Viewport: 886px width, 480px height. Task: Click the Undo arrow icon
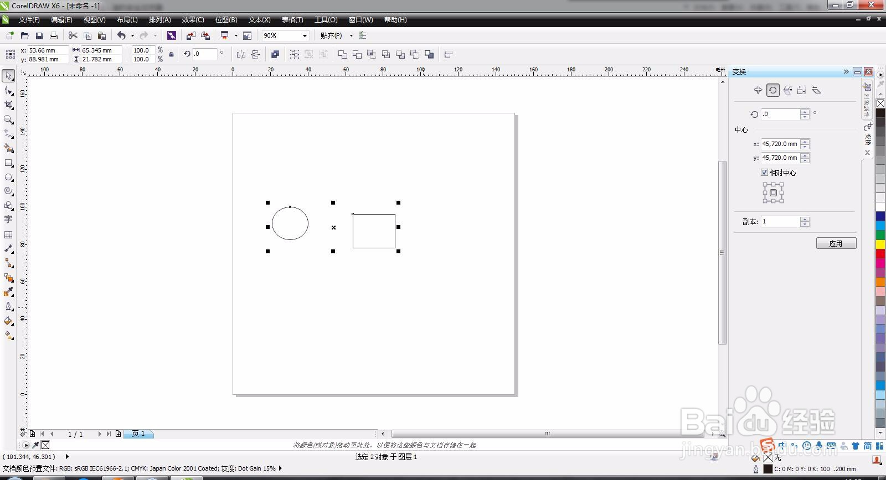[121, 35]
